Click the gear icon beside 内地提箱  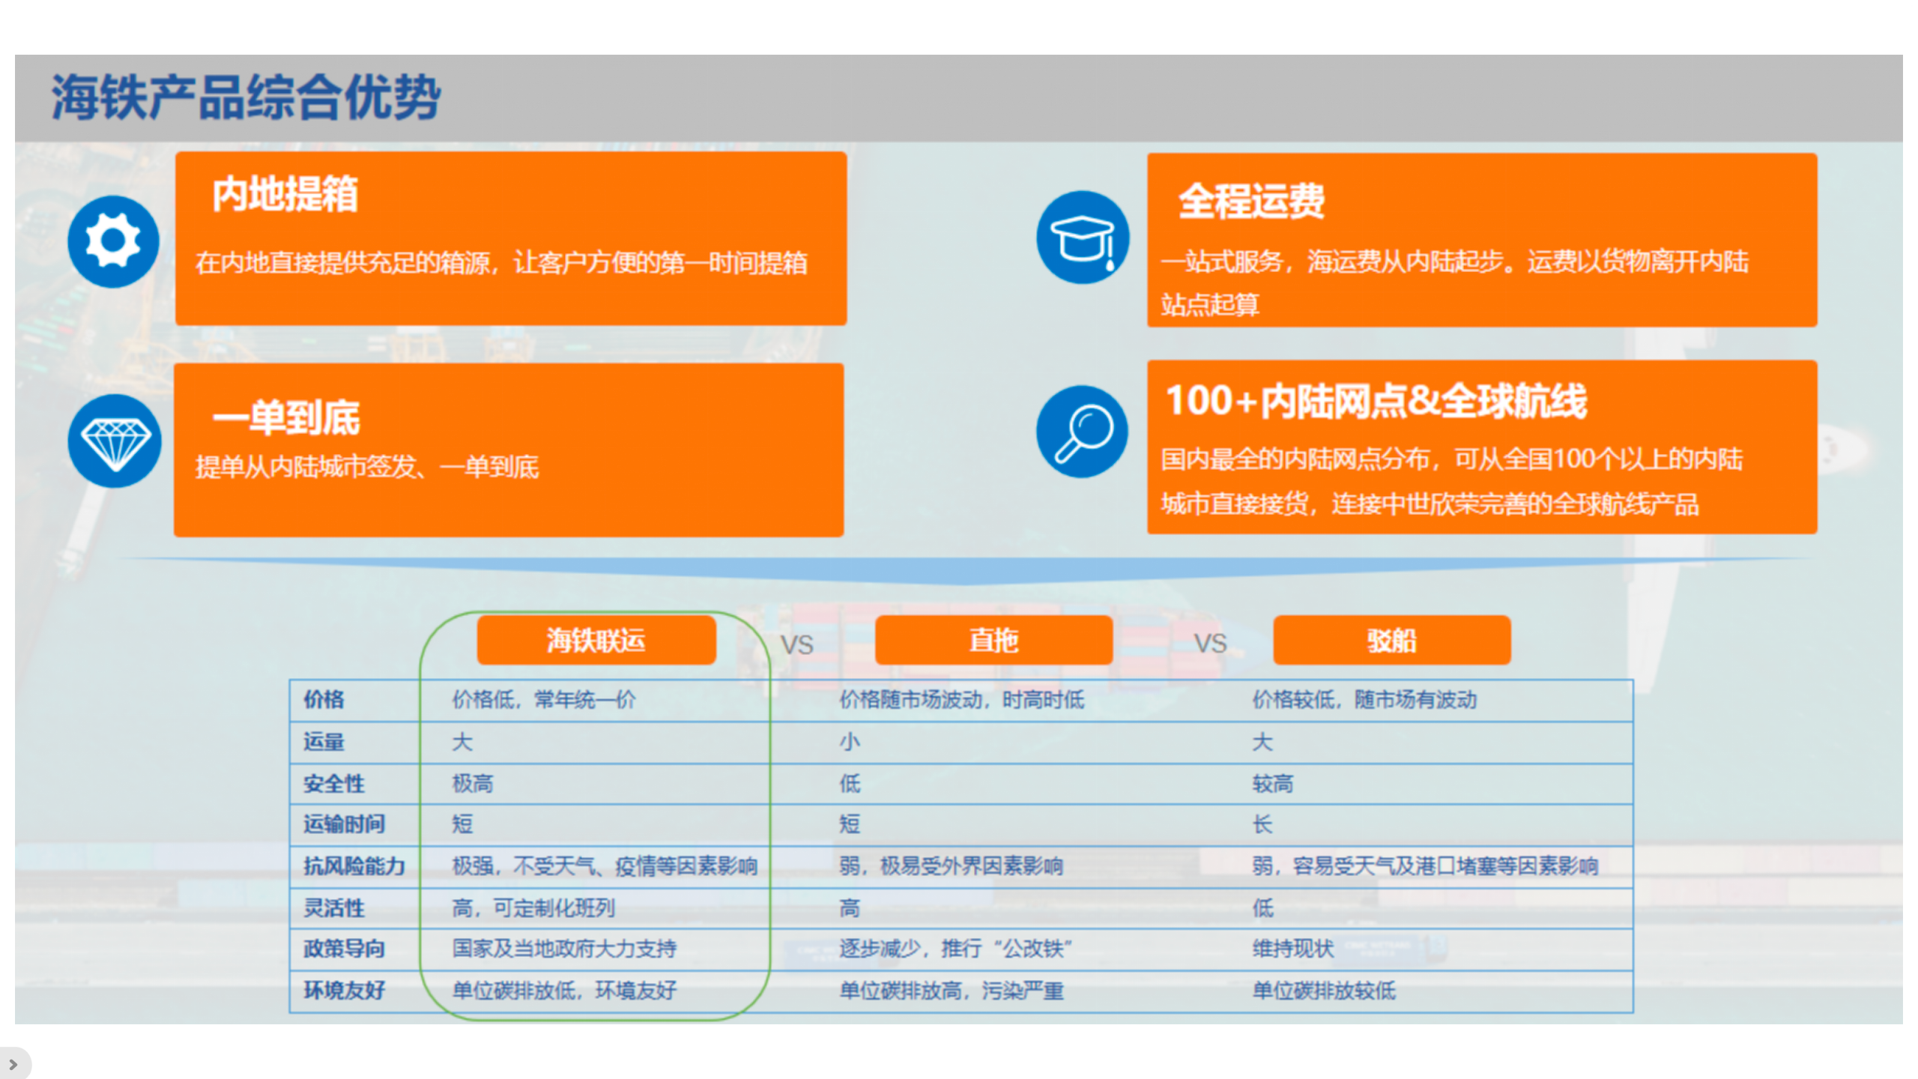click(x=113, y=241)
